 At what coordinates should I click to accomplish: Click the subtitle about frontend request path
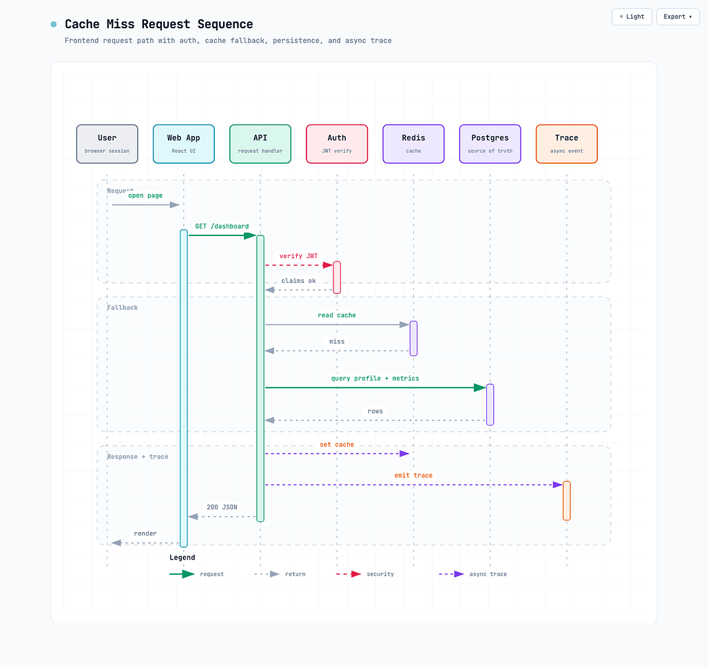(228, 41)
